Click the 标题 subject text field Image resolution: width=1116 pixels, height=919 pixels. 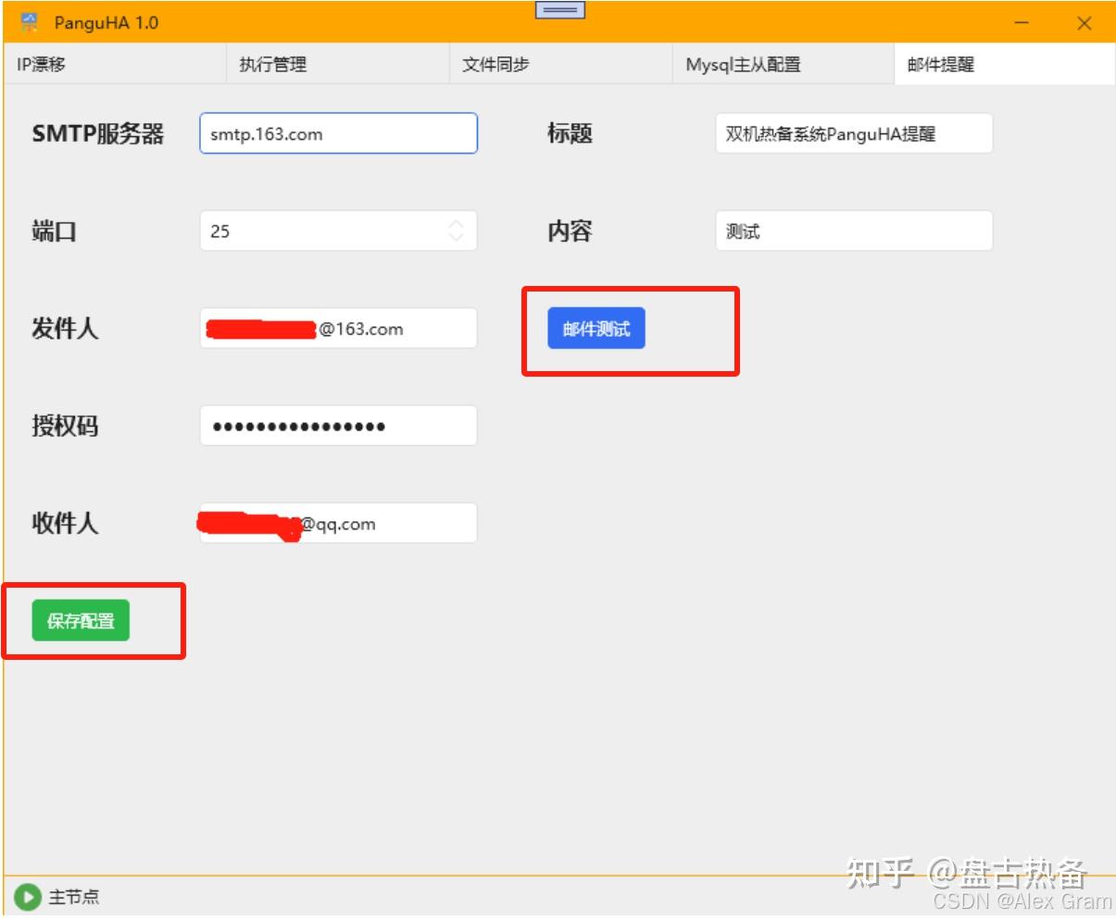point(853,134)
